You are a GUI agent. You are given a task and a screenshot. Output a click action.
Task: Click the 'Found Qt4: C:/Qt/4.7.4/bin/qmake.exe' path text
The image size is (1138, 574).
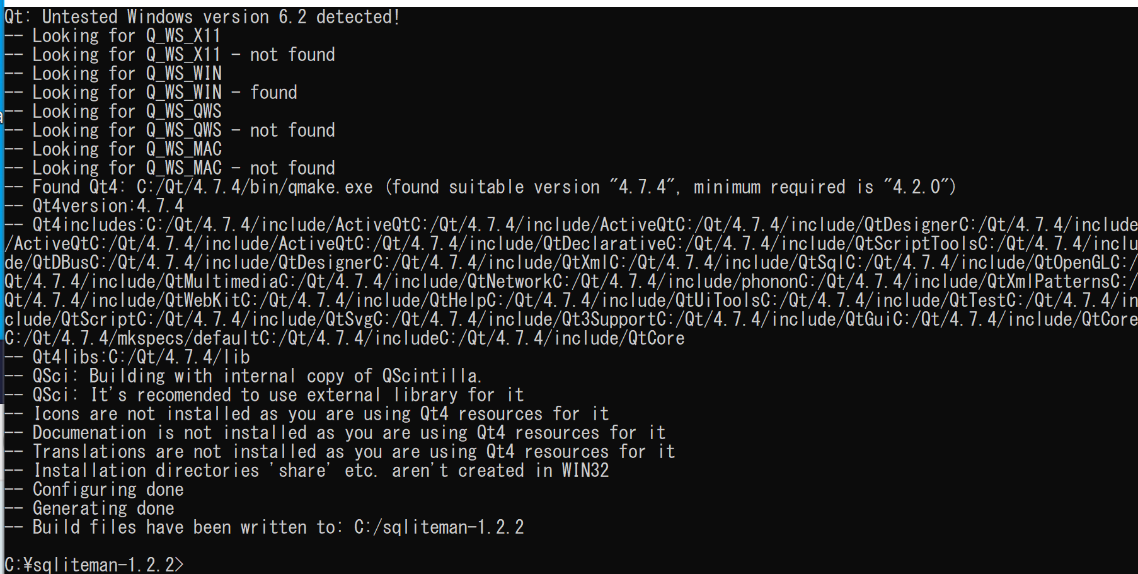point(203,187)
